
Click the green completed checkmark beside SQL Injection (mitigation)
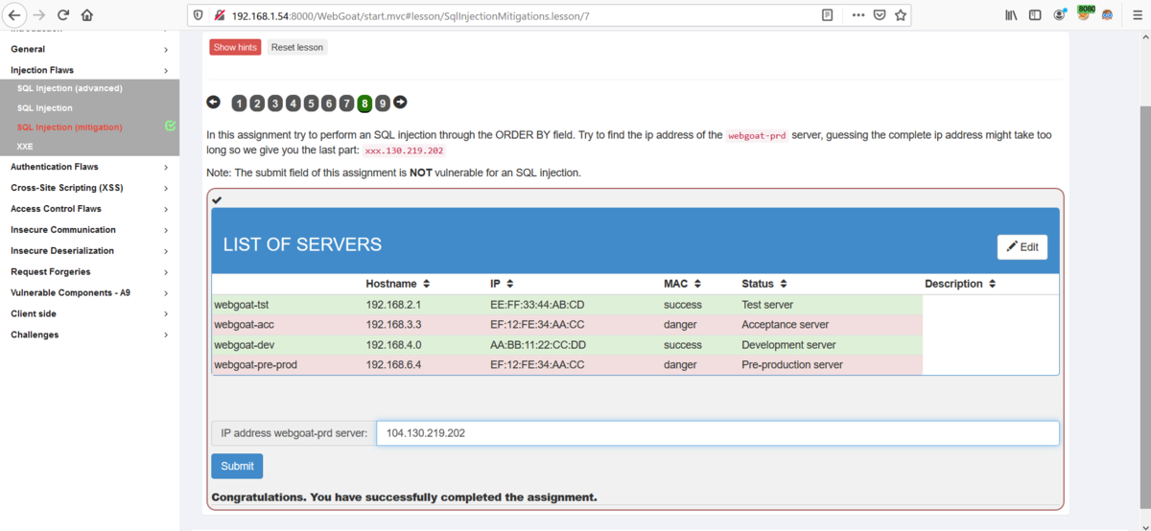[170, 126]
